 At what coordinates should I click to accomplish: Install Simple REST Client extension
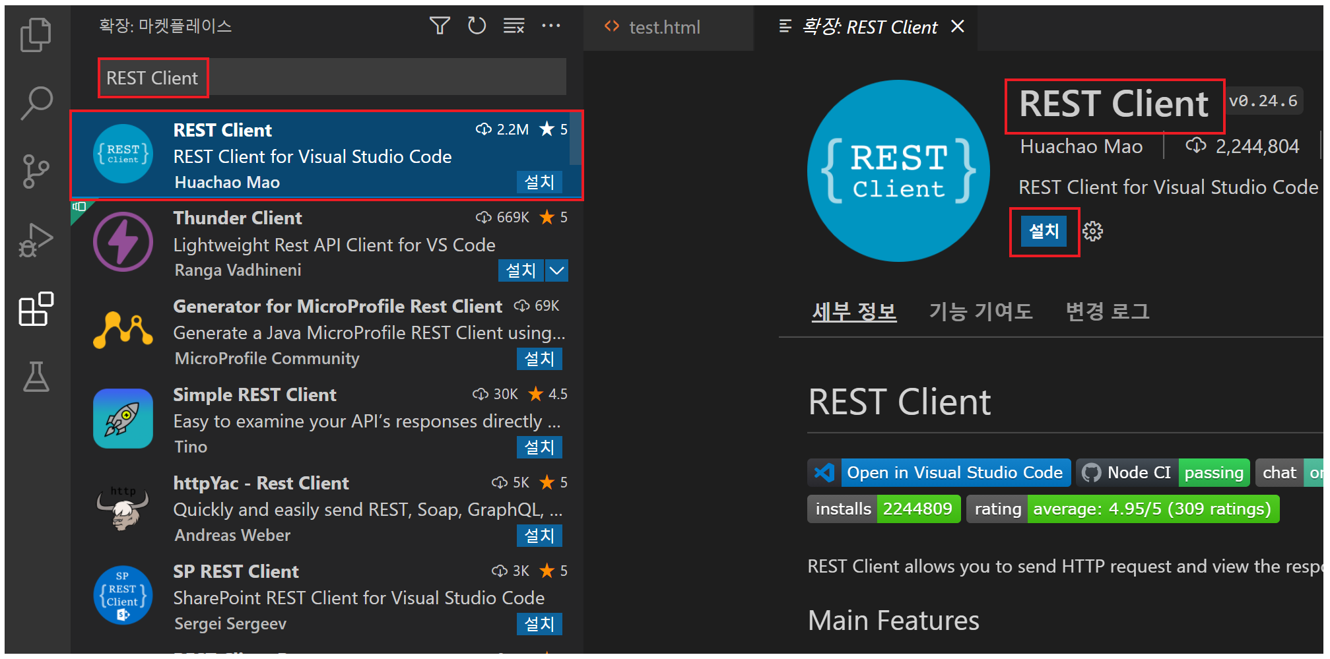pyautogui.click(x=539, y=447)
